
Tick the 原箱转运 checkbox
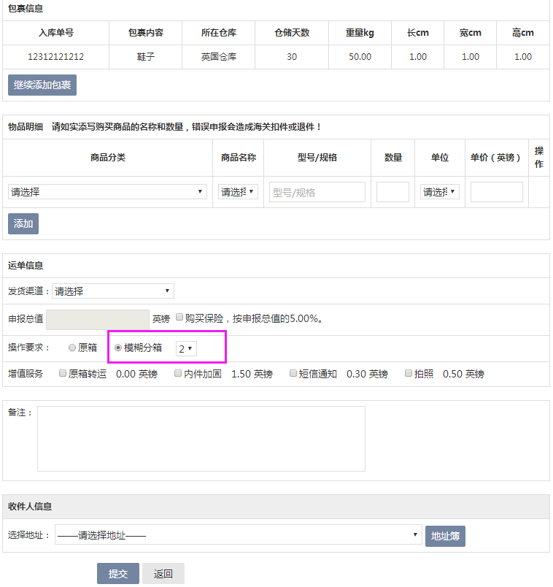pyautogui.click(x=63, y=373)
